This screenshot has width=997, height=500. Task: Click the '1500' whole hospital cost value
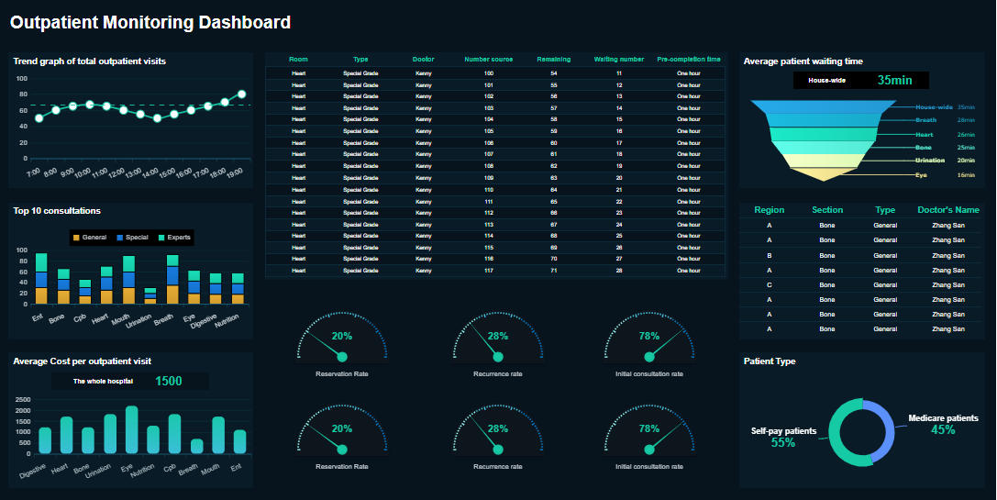click(x=169, y=381)
